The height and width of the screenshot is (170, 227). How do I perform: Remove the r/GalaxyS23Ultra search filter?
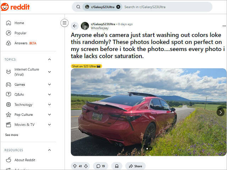point(118,7)
